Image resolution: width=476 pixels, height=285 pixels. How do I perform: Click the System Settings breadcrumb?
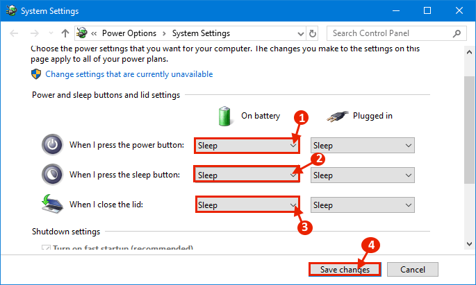pyautogui.click(x=201, y=33)
